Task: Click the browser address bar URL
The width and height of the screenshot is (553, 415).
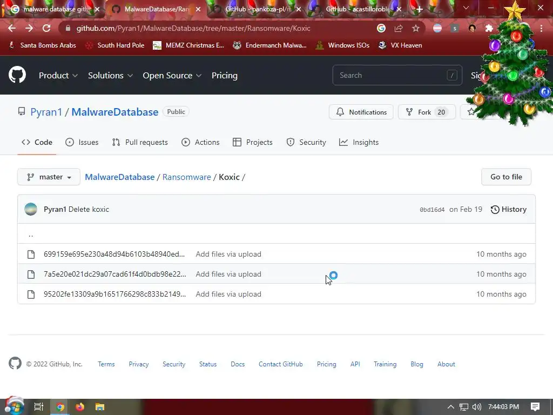Action: tap(193, 28)
